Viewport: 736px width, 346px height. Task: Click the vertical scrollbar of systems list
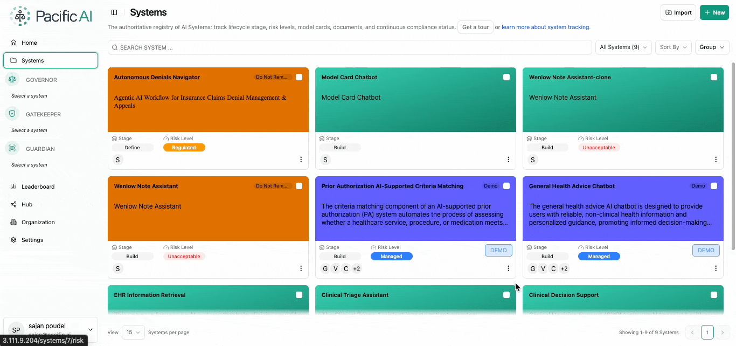(x=733, y=156)
